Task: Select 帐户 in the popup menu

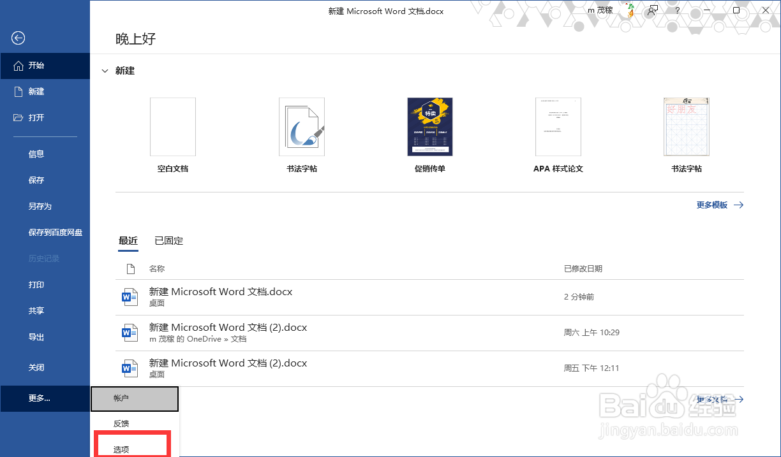Action: click(135, 398)
